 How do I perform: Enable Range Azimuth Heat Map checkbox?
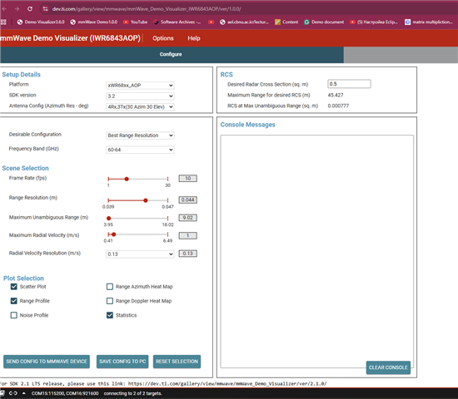pyautogui.click(x=110, y=287)
